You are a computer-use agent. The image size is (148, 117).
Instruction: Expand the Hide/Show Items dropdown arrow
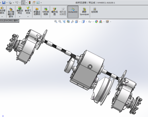[x=93, y=22]
